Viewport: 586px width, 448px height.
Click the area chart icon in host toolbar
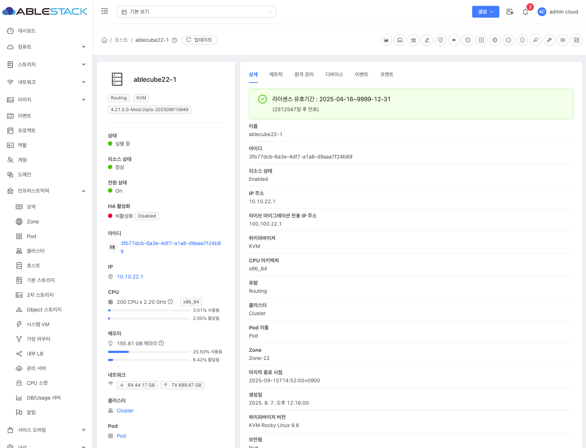coord(386,40)
